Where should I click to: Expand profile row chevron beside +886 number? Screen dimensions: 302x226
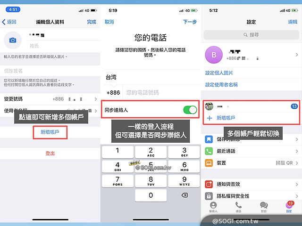click(x=297, y=55)
